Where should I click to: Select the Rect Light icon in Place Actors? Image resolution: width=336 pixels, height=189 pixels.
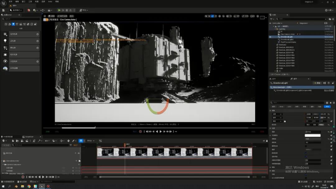[5, 55]
